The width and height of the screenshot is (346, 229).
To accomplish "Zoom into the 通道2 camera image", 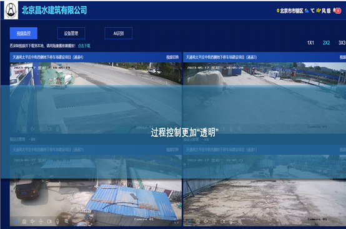I will [x=66, y=222].
